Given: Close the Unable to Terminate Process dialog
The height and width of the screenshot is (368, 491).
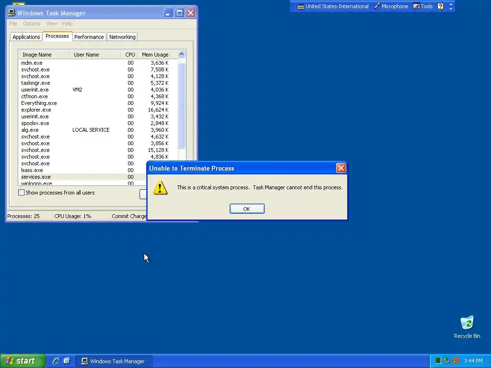Looking at the screenshot, I should point(341,168).
